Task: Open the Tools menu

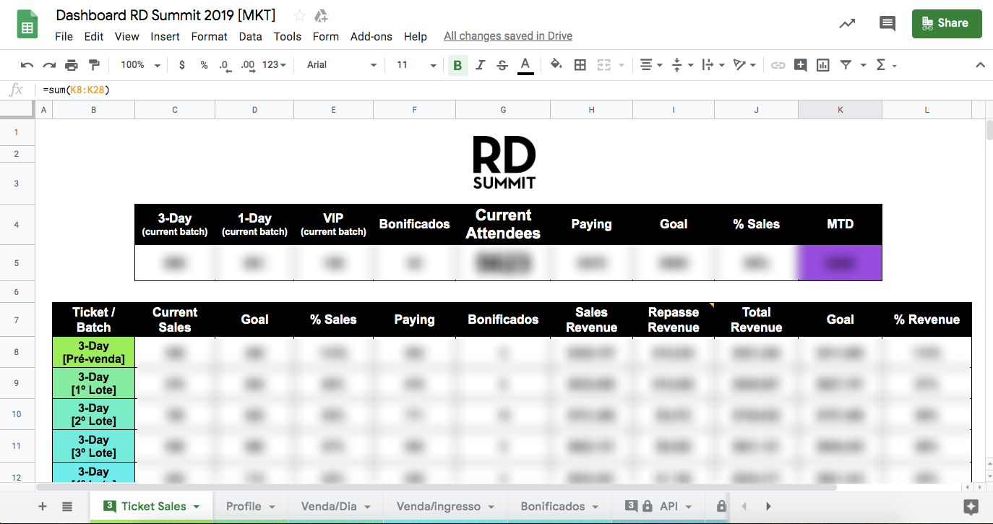Action: click(288, 36)
